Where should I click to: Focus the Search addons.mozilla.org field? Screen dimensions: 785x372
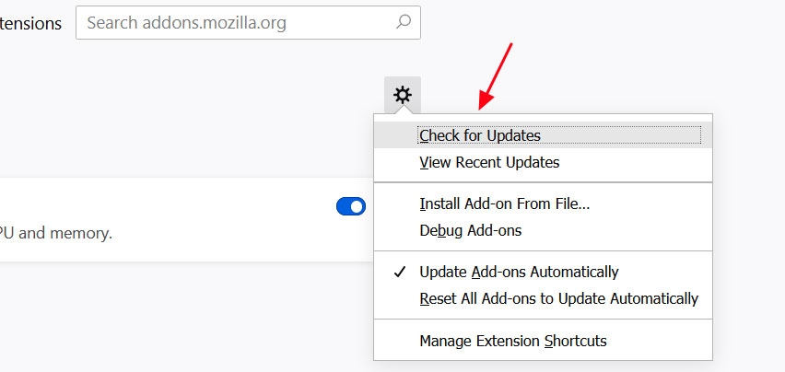[248, 22]
